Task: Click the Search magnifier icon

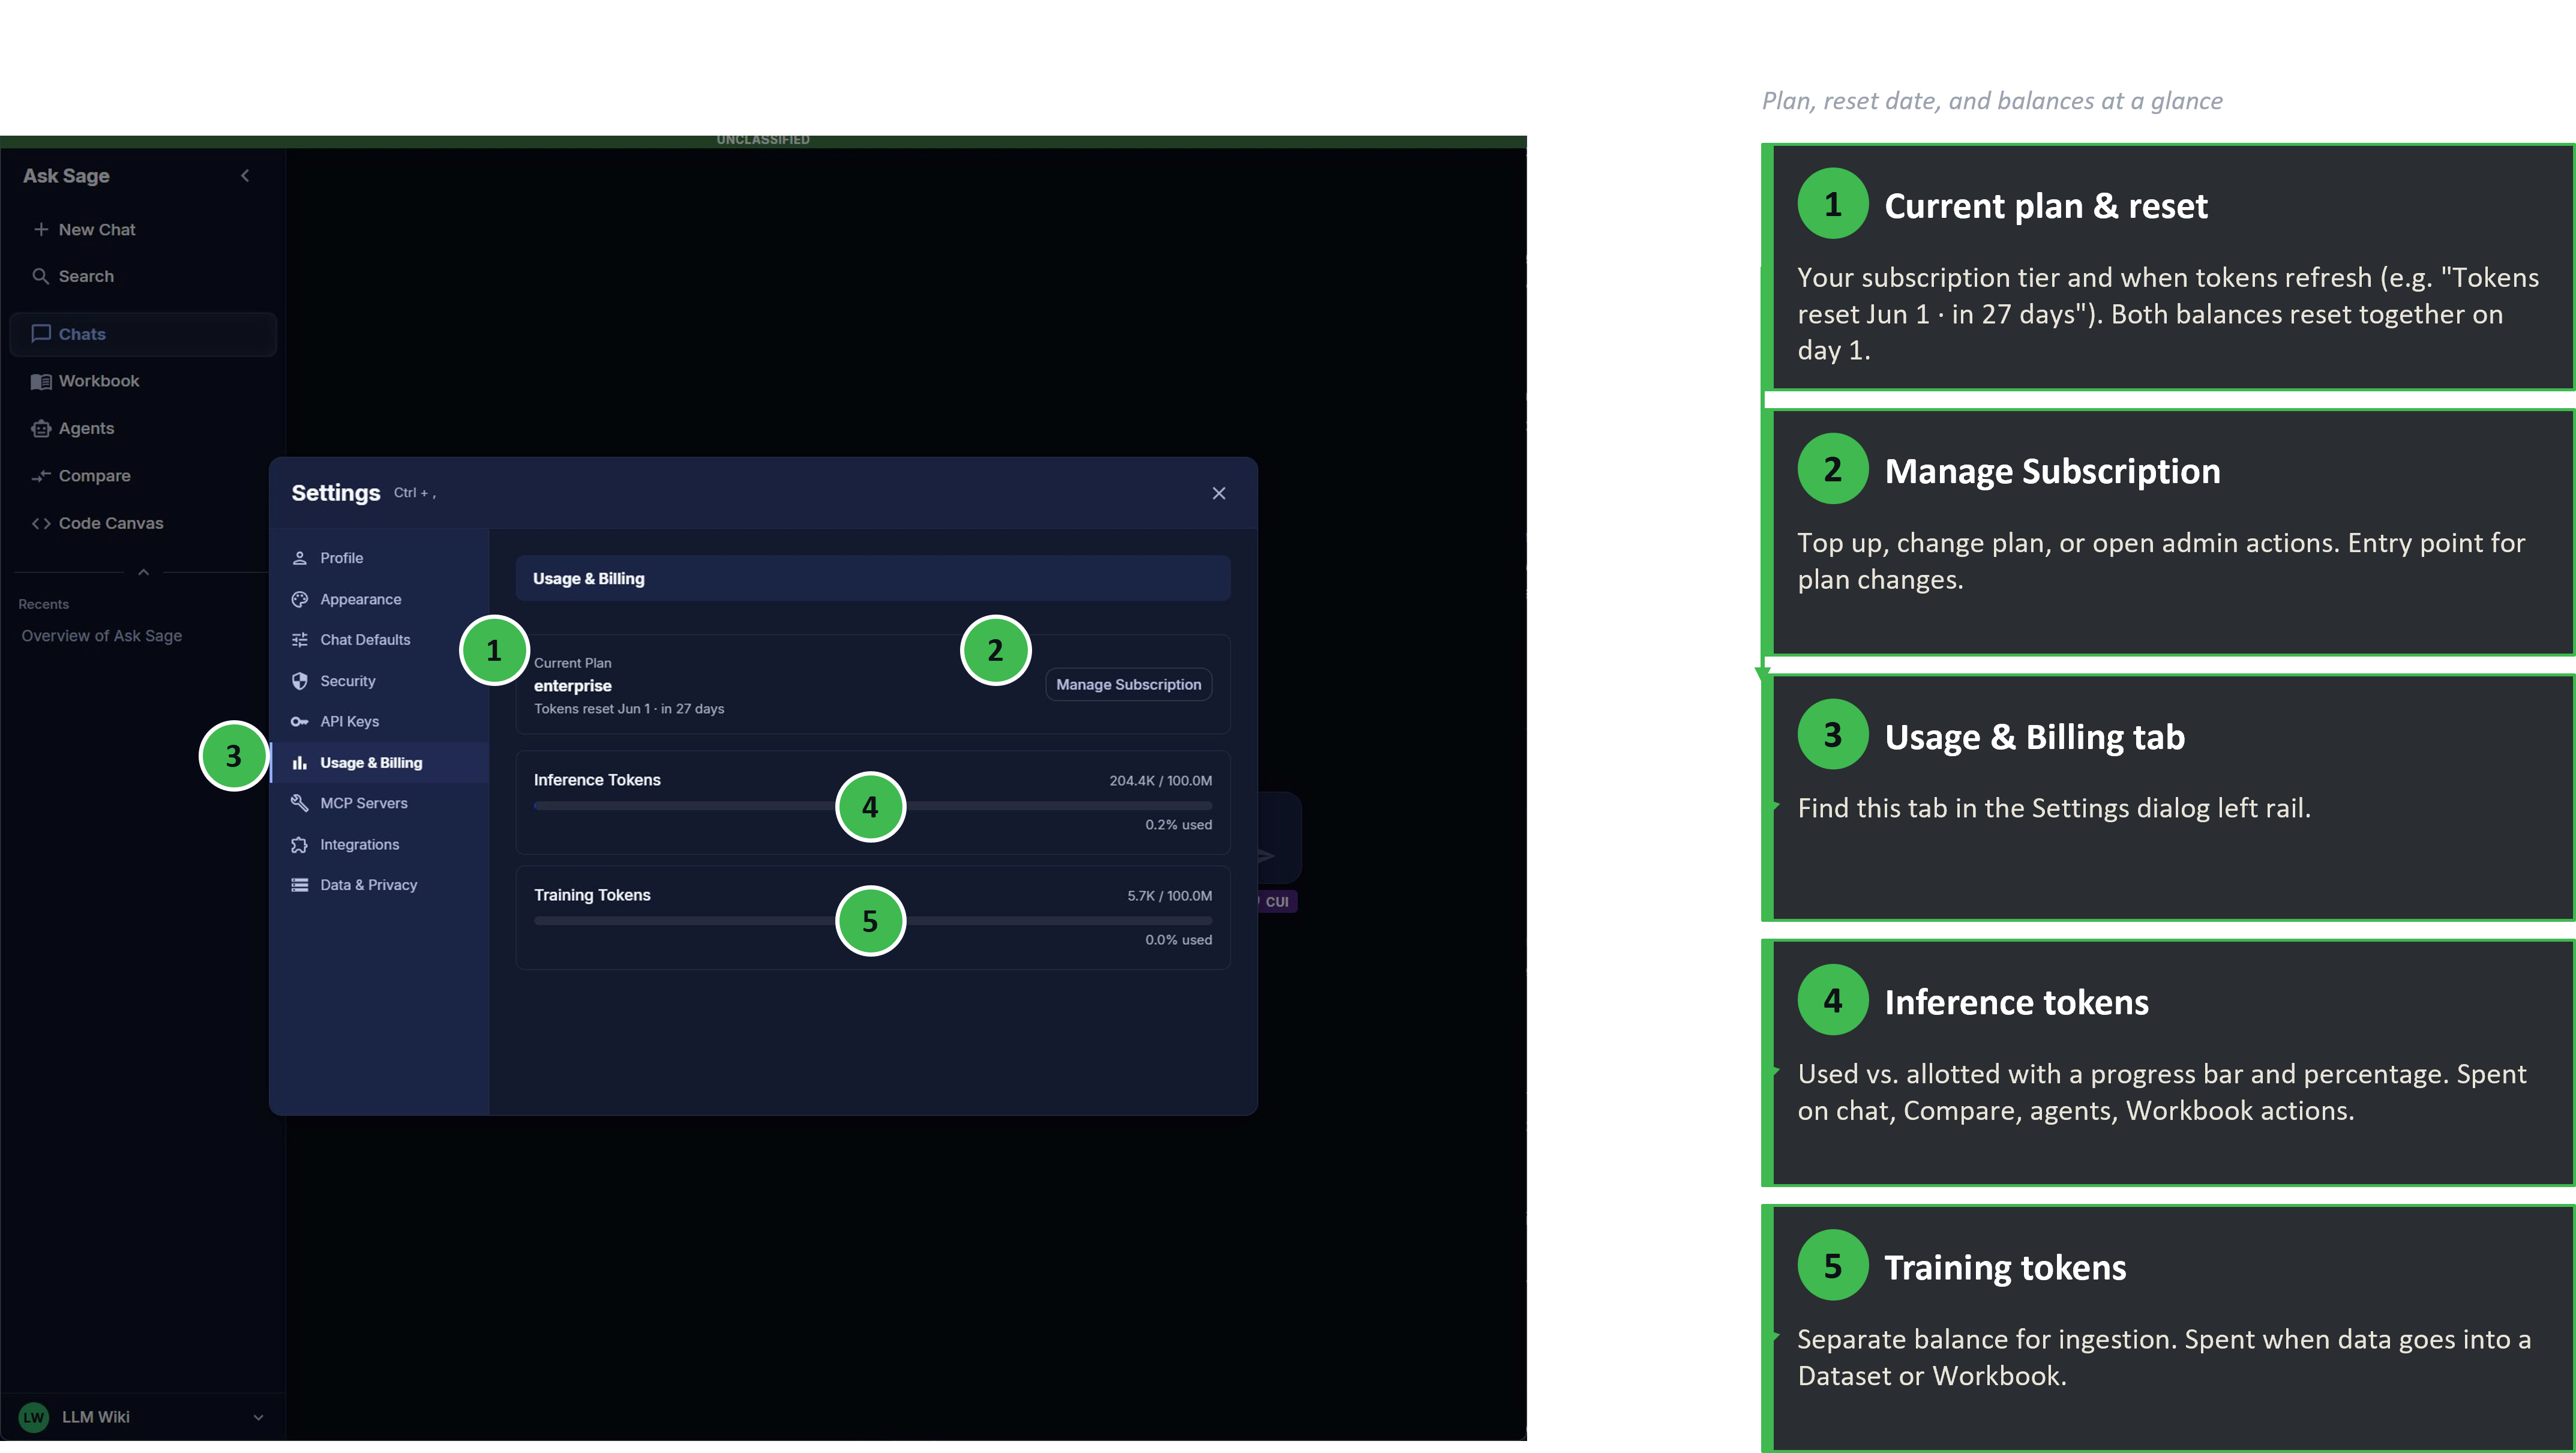Action: point(41,276)
